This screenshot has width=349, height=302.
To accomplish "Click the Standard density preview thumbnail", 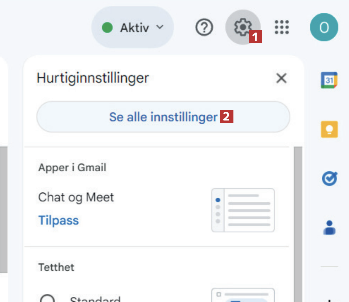I will point(243,296).
